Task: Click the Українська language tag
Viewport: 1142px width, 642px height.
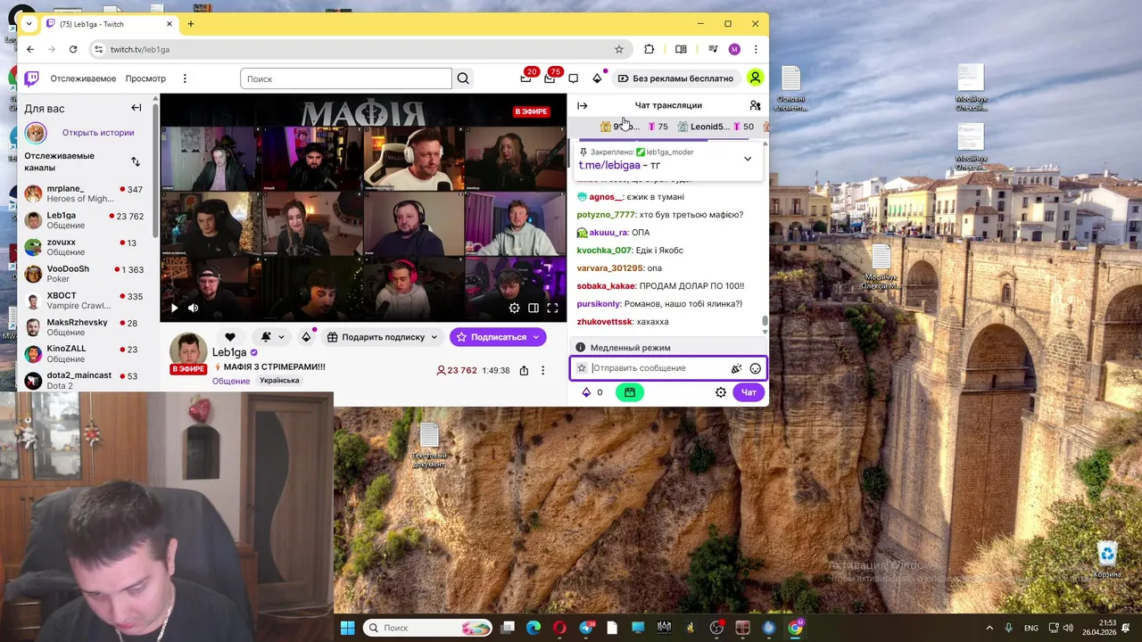Action: pos(279,381)
